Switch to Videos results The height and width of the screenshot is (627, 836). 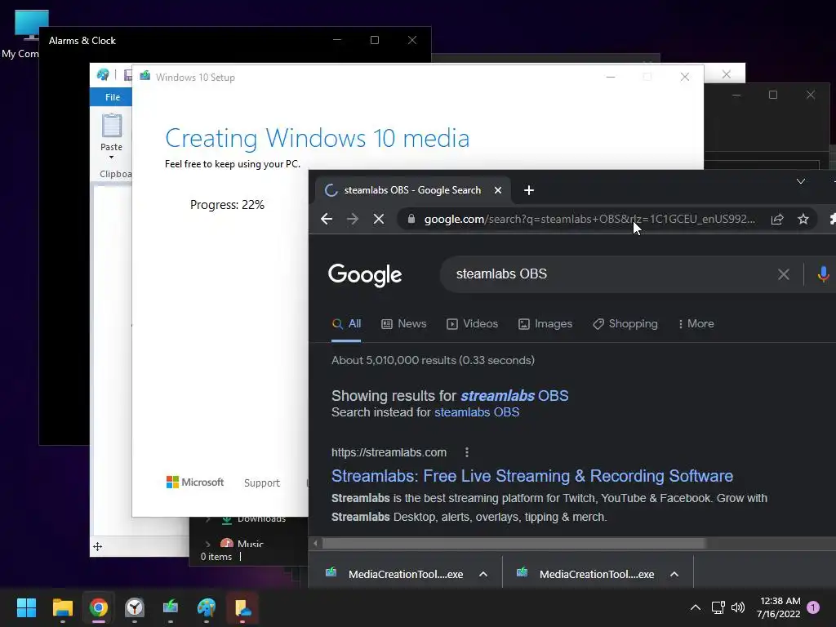[x=473, y=323]
